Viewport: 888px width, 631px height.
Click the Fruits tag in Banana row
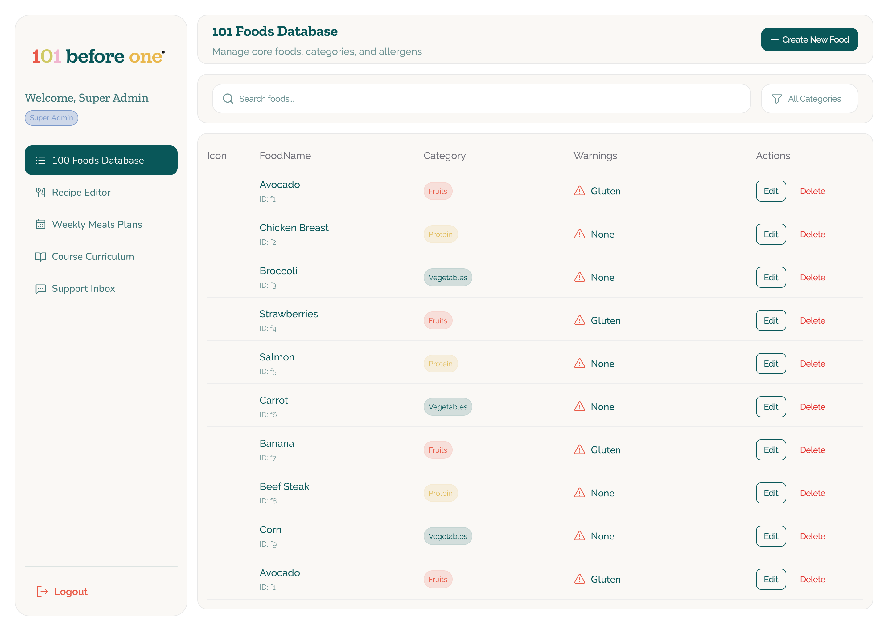click(x=438, y=450)
